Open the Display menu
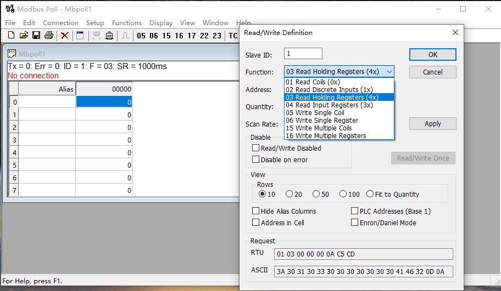The width and height of the screenshot is (501, 291). (160, 23)
